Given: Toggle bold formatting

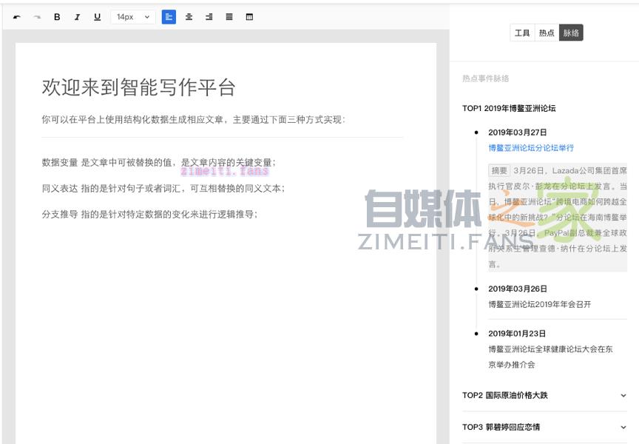Looking at the screenshot, I should tap(57, 17).
